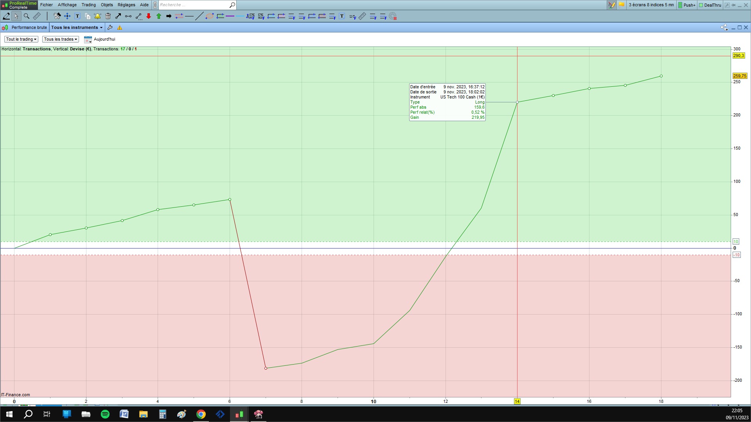Select the red down arrow tool
Screen dimensions: 751x422
click(x=149, y=16)
